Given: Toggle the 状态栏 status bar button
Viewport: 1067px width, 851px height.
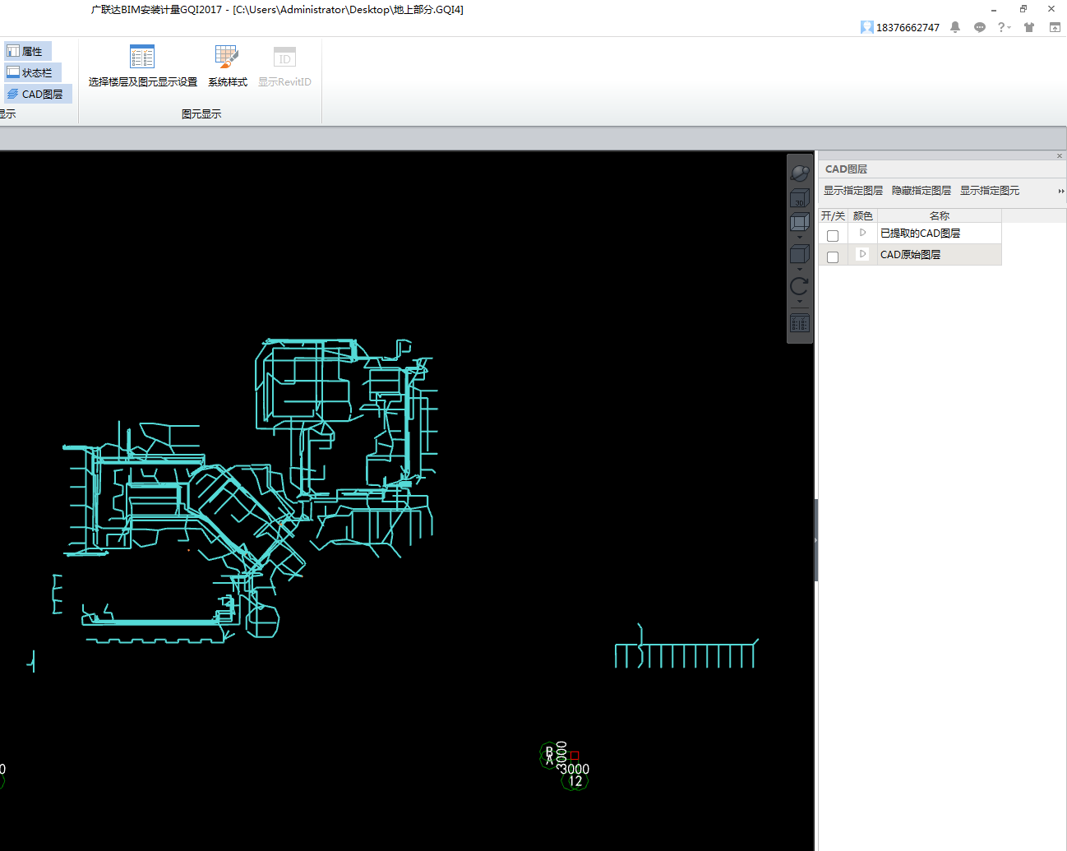Looking at the screenshot, I should pos(32,72).
